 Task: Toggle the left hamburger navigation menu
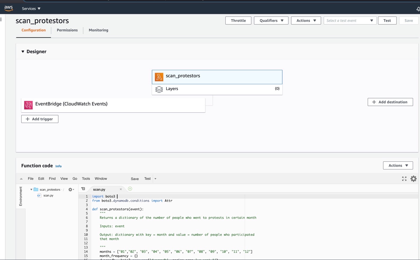pos(1,19)
